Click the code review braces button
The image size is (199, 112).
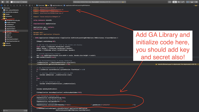(170, 2)
